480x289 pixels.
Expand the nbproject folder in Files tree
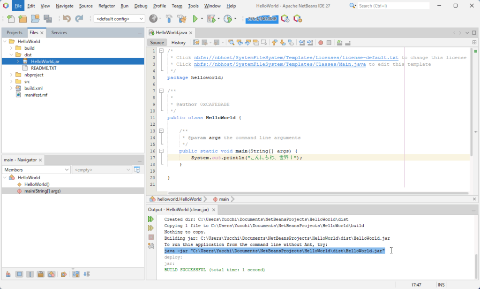click(x=11, y=75)
